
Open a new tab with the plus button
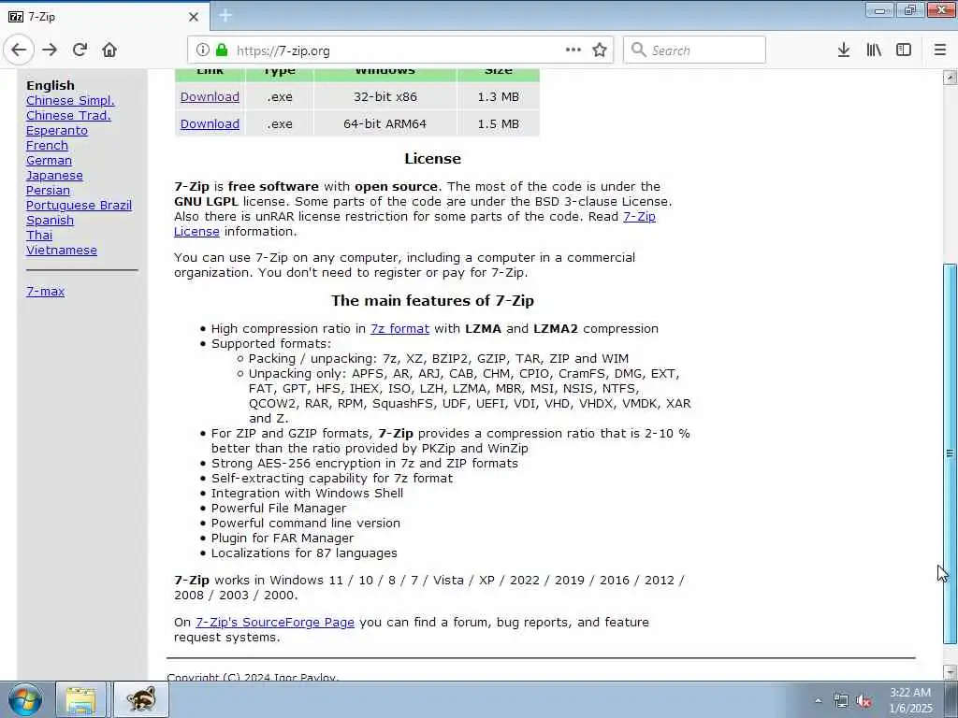click(225, 16)
